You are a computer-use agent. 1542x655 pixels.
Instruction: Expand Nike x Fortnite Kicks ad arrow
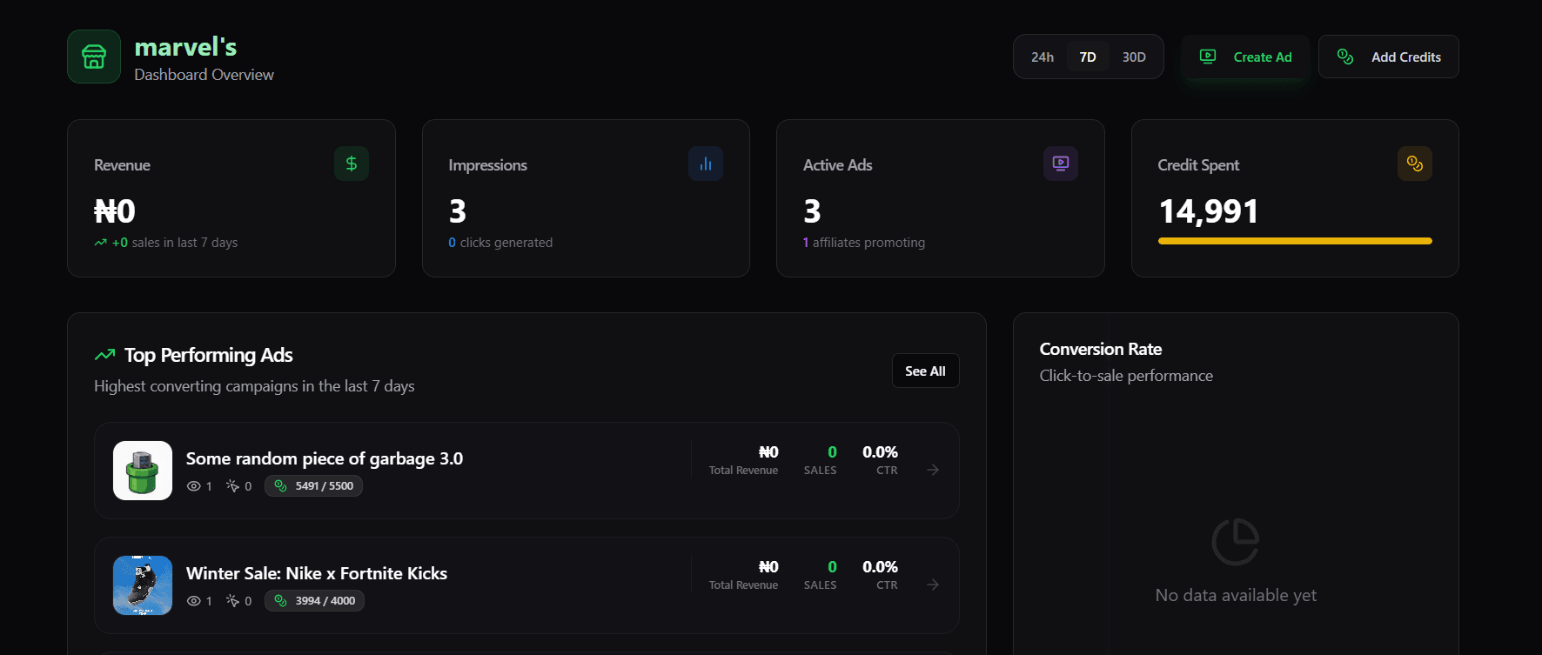pos(933,585)
